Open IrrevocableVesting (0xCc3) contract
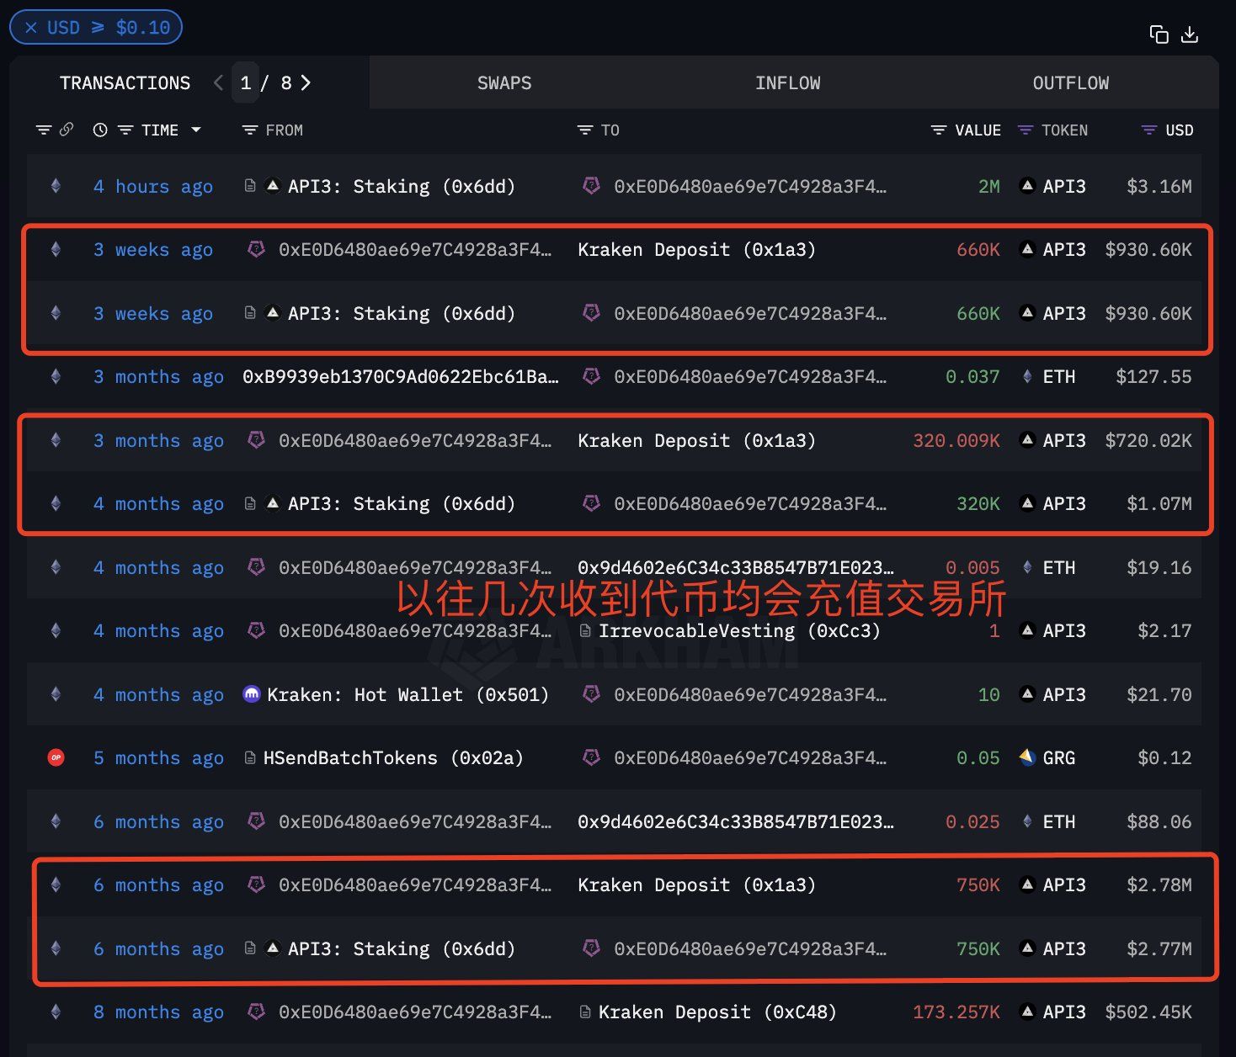The image size is (1236, 1057). pos(738,631)
